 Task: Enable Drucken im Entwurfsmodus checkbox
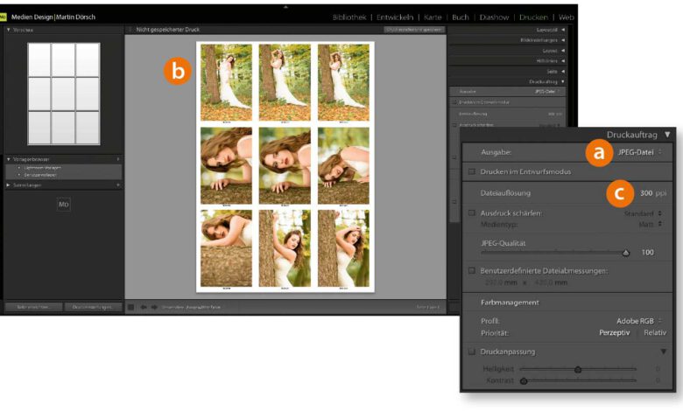point(472,171)
